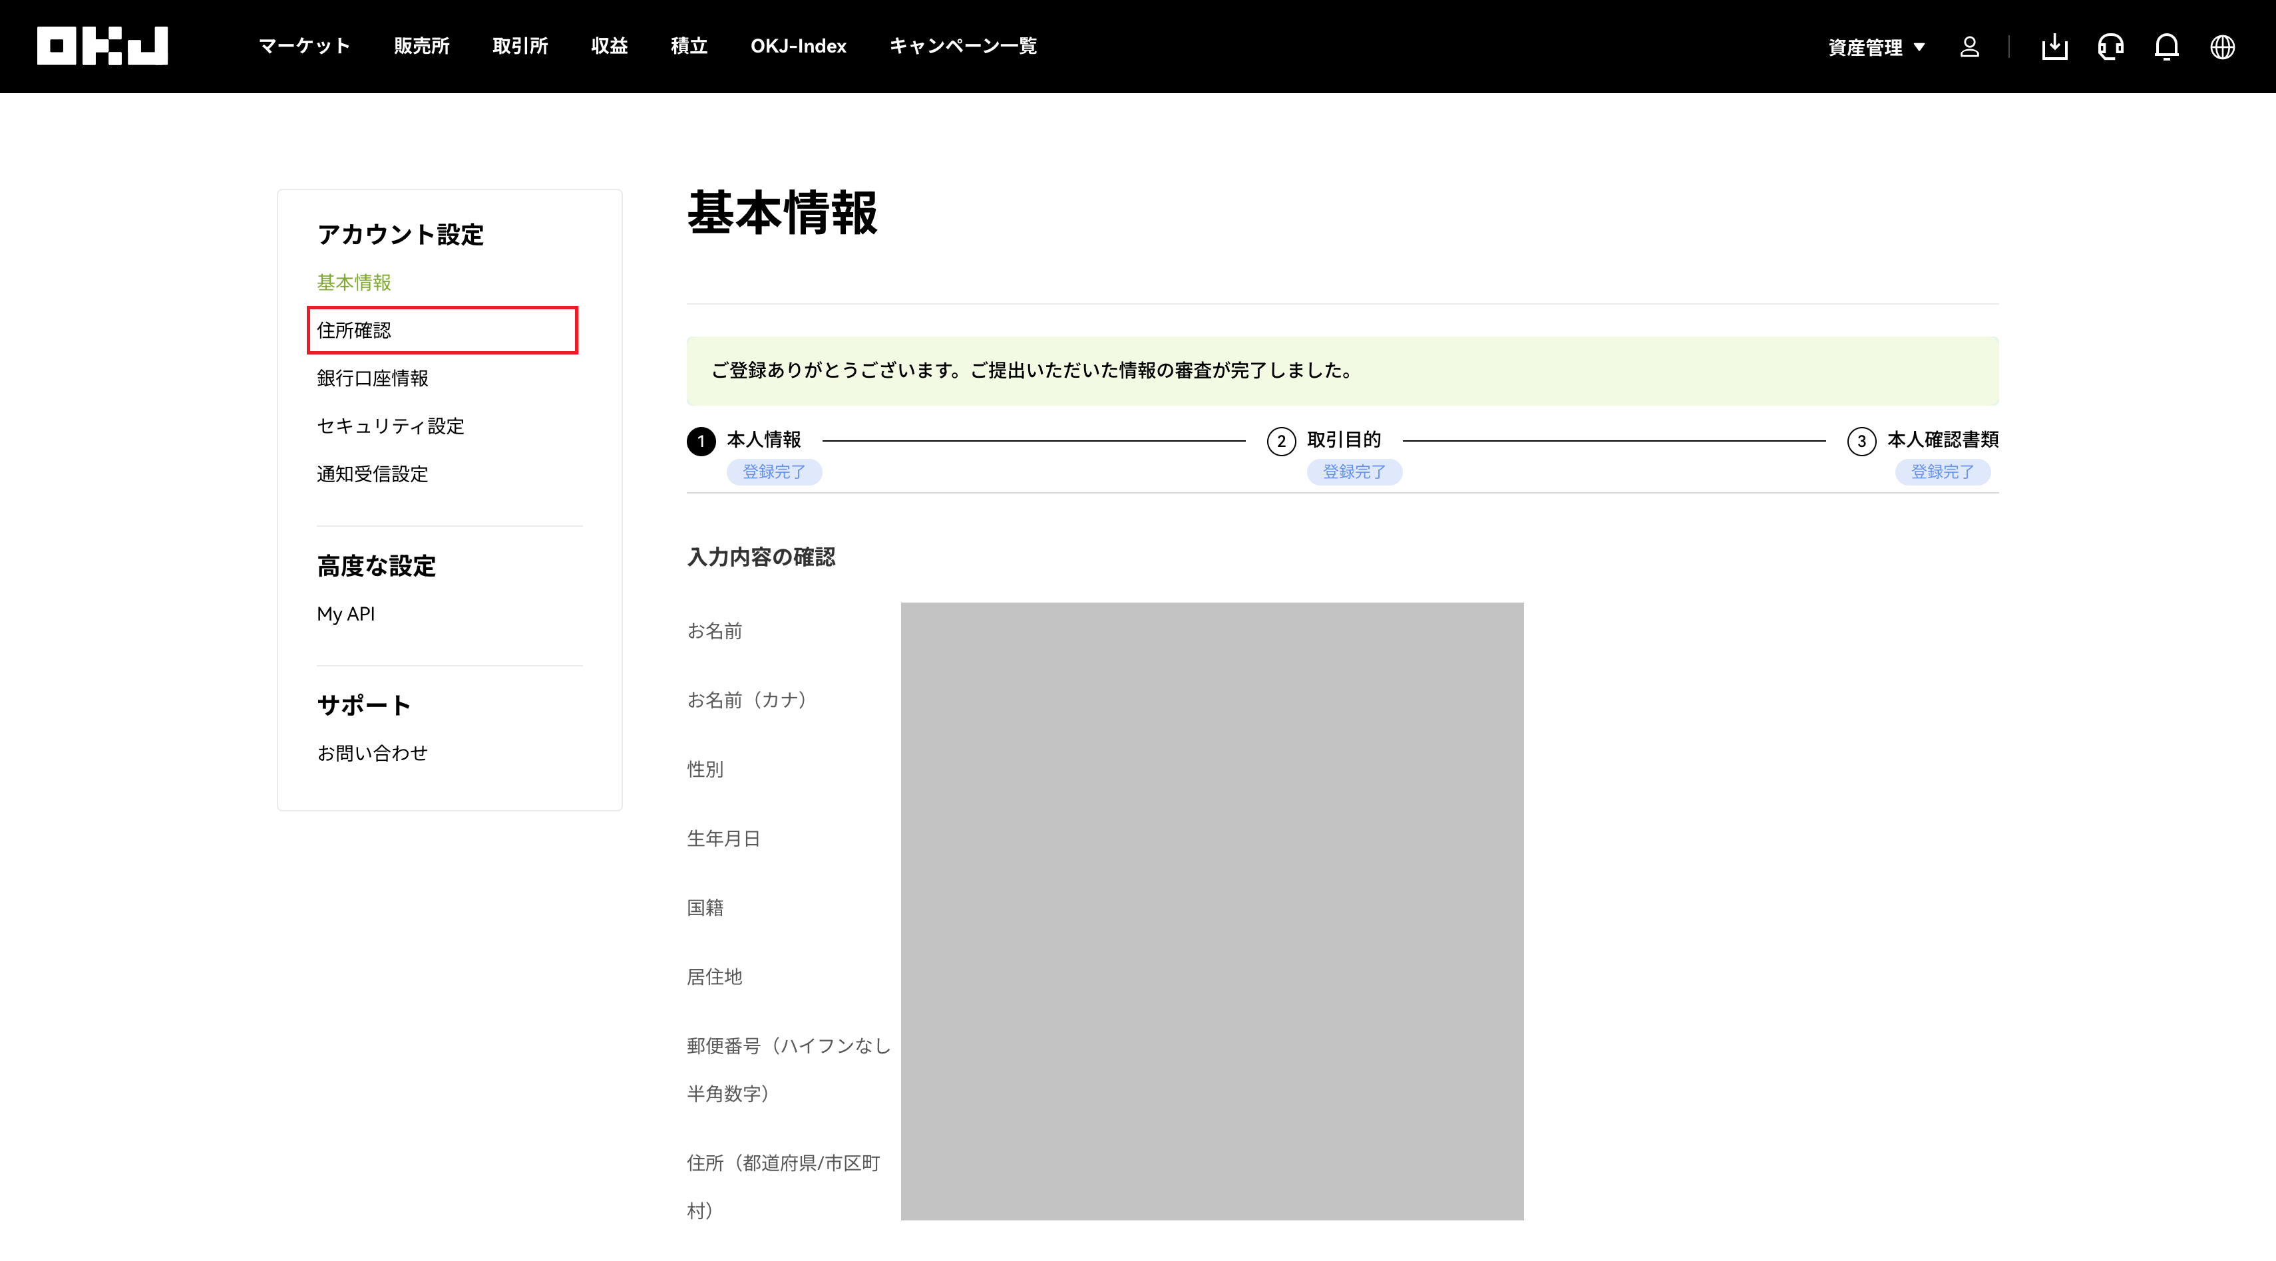Open My API in the sidebar
The width and height of the screenshot is (2276, 1261).
[x=346, y=614]
